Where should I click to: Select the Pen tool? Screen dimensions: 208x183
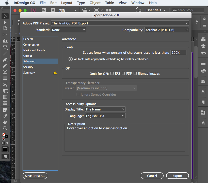click(x=5, y=60)
